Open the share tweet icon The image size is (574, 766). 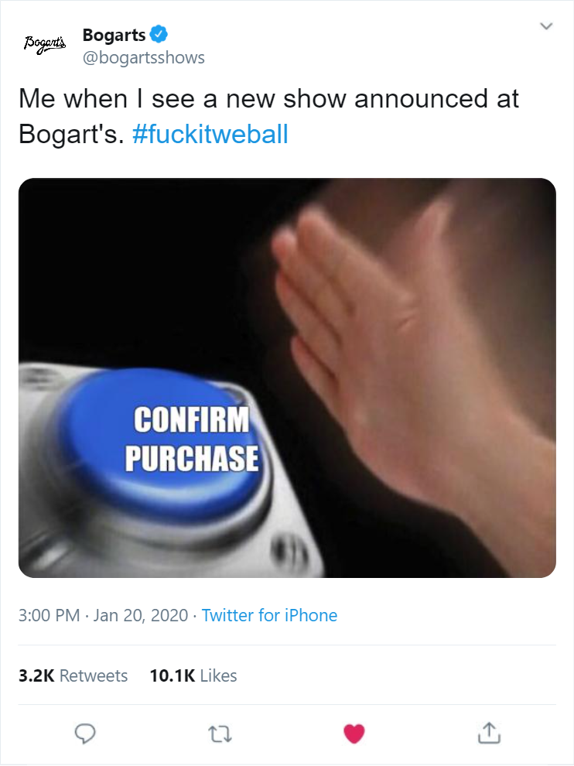488,732
